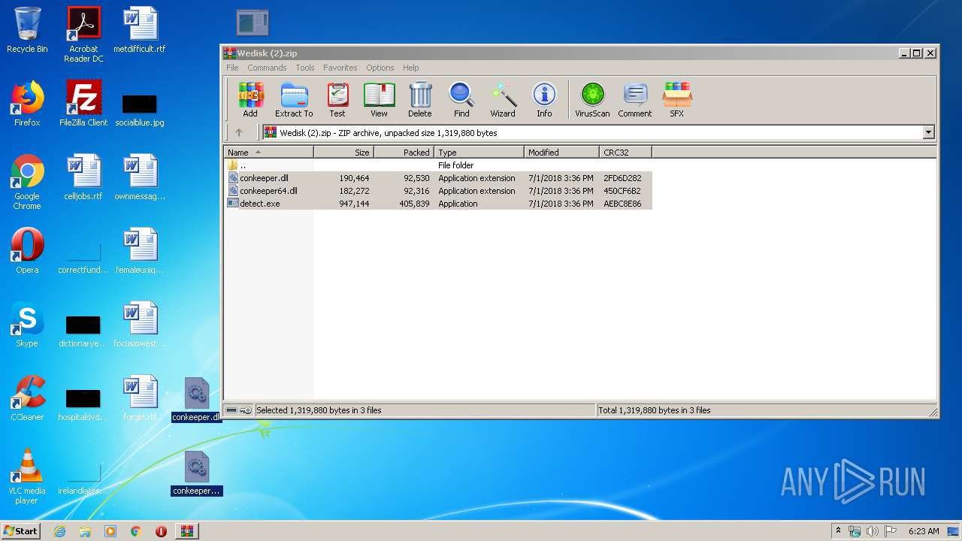The image size is (962, 541).
Task: Select the Firefox desktop shortcut
Action: (x=27, y=104)
